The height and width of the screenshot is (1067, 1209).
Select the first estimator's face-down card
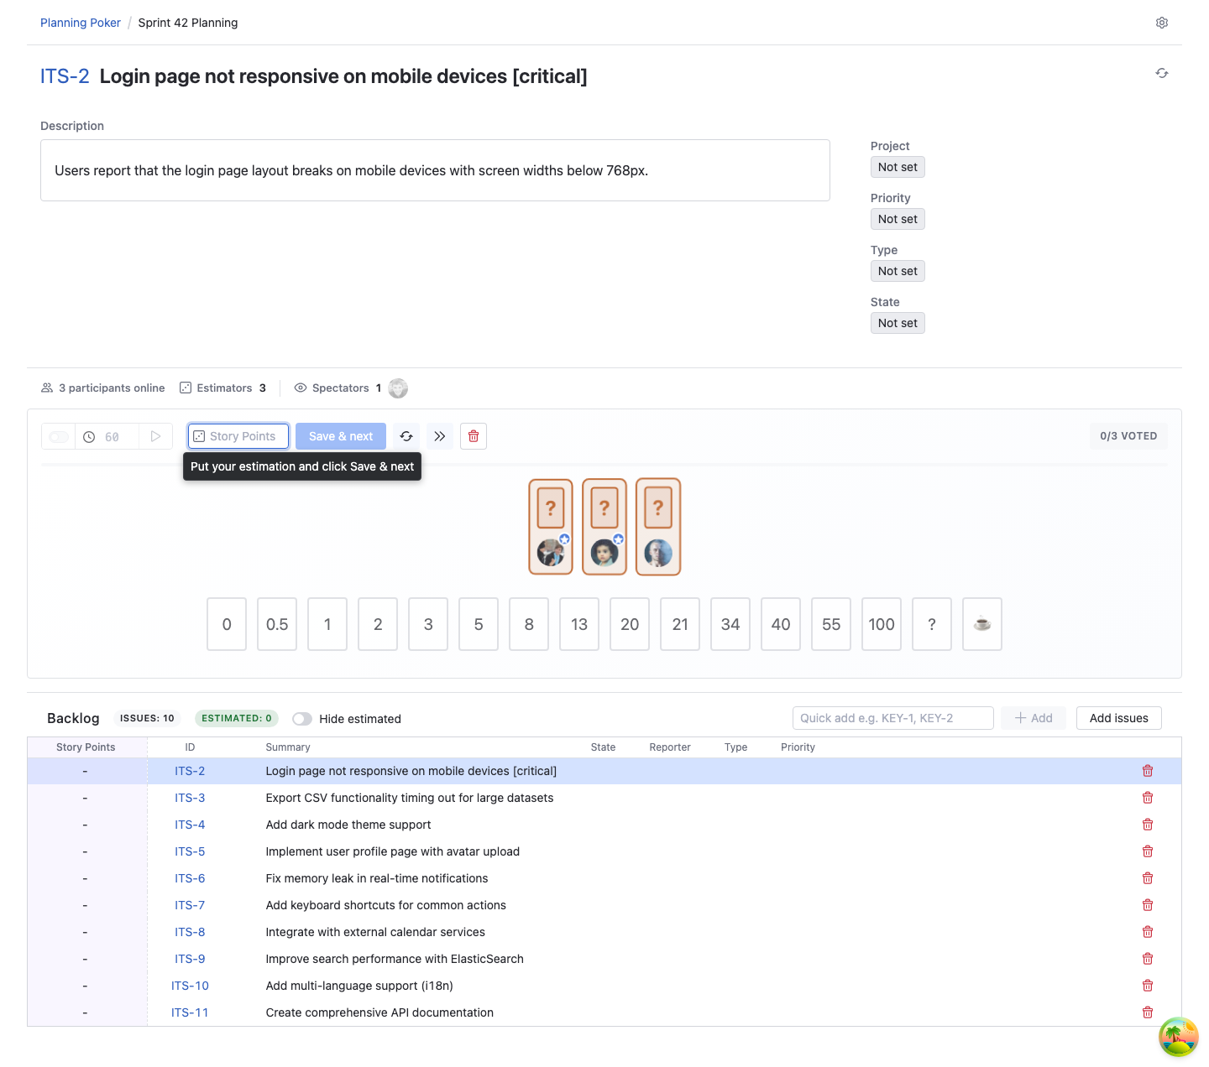click(x=551, y=527)
